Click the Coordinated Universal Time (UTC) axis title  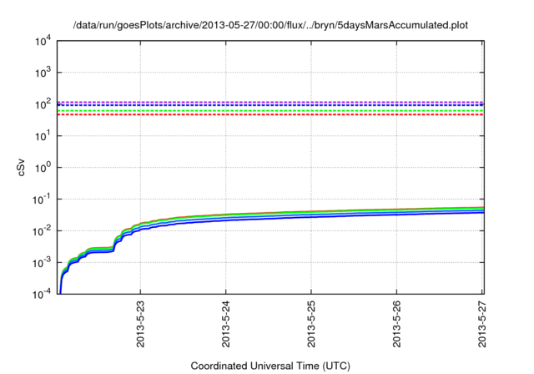(270, 366)
